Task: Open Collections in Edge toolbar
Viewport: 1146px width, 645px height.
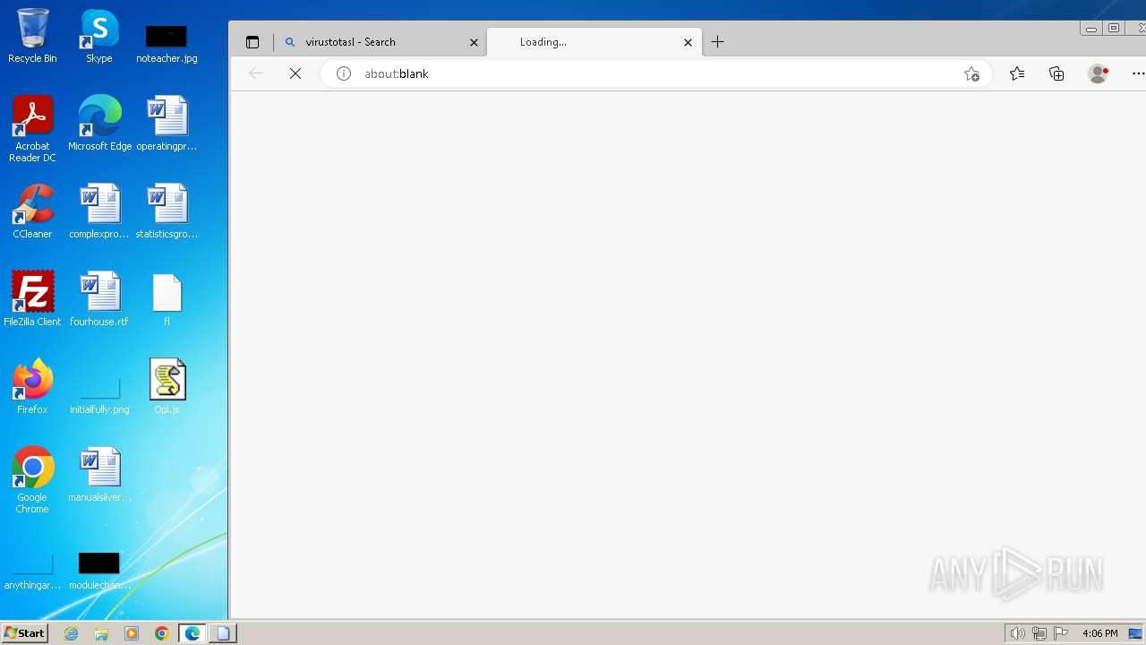Action: tap(1056, 73)
